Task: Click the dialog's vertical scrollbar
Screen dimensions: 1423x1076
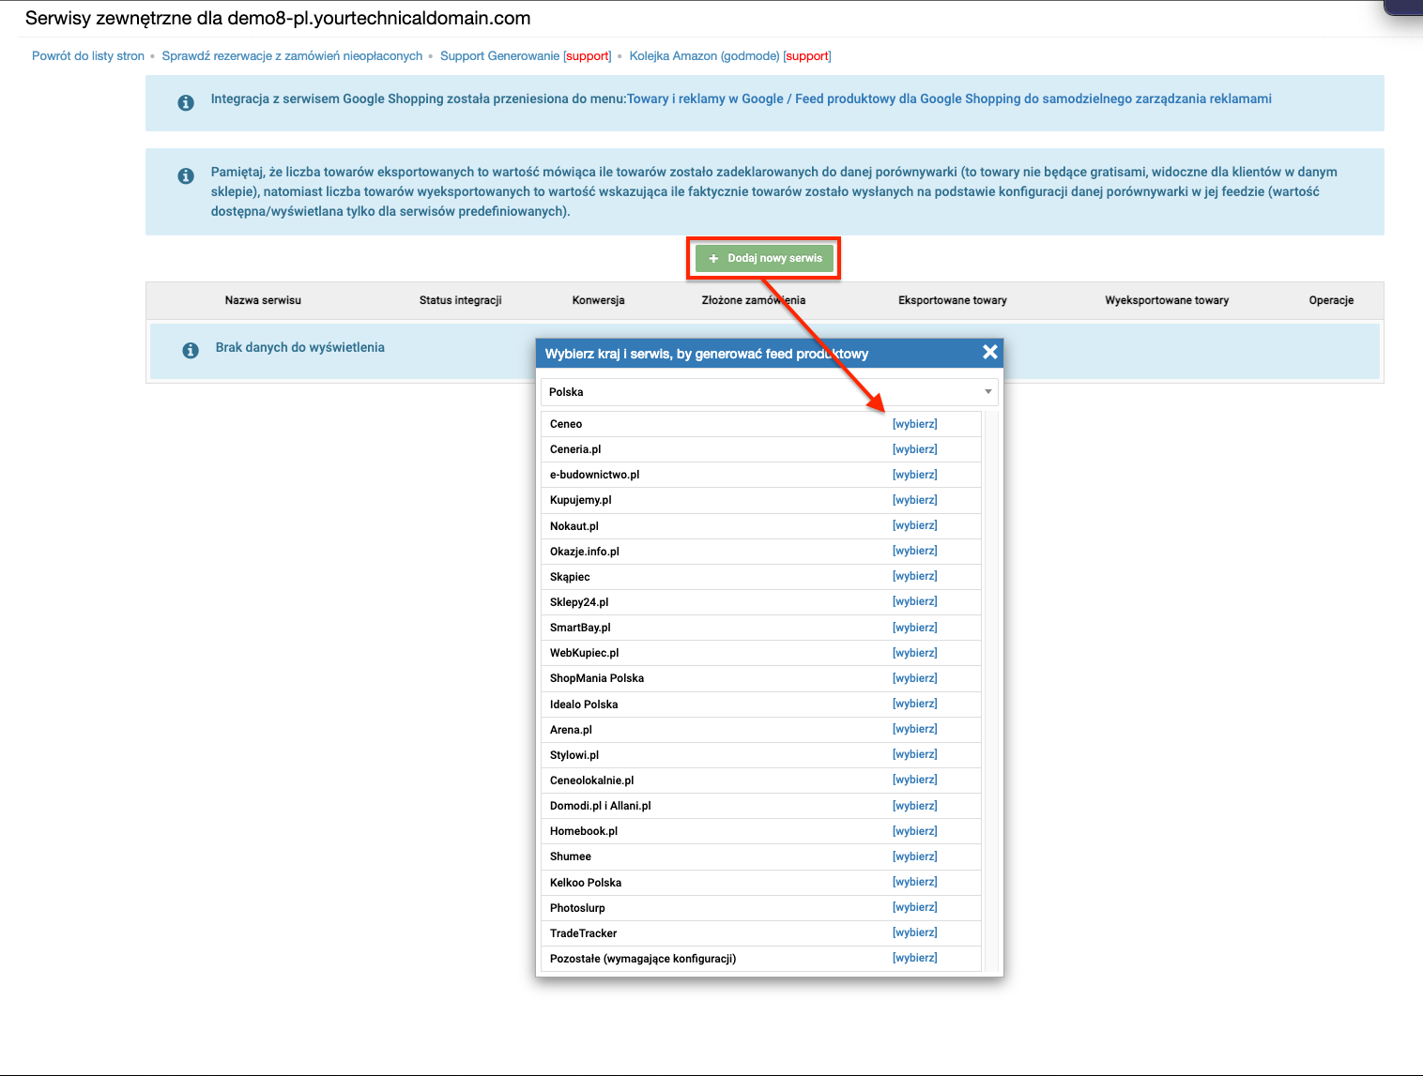Action: (x=992, y=690)
